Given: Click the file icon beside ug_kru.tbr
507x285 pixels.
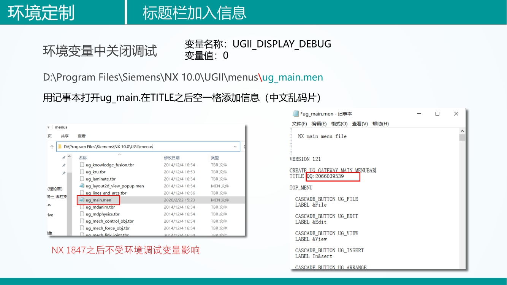Looking at the screenshot, I should pos(82,172).
